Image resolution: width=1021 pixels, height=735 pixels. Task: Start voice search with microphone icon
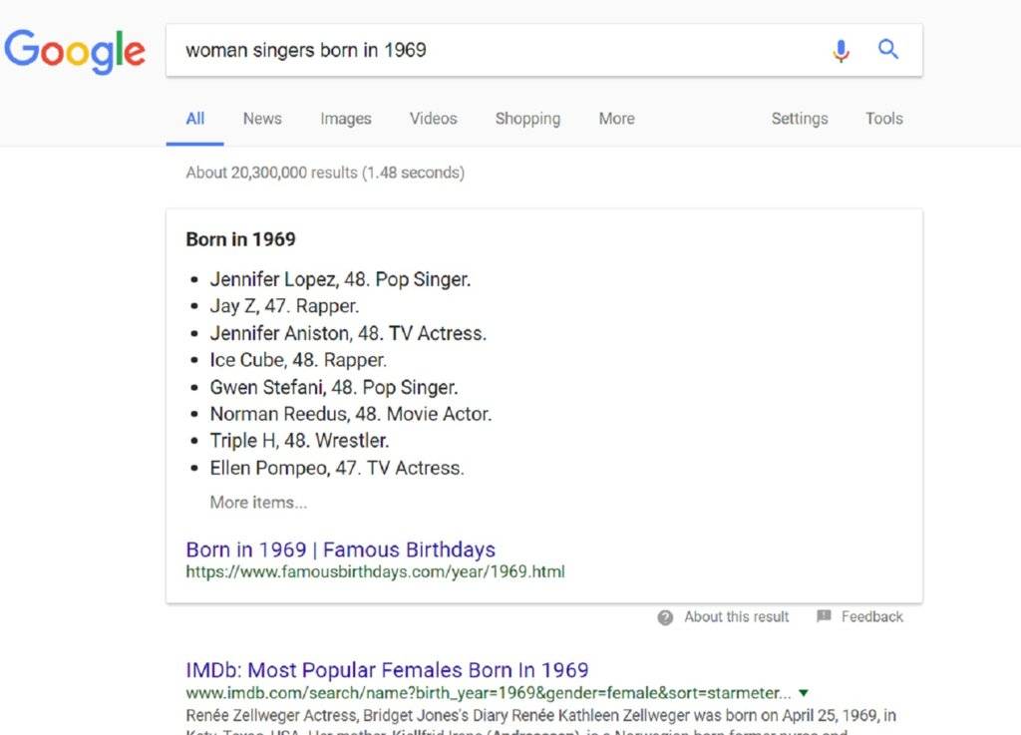point(842,50)
